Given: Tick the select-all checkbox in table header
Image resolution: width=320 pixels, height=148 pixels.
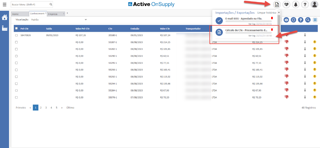Looking at the screenshot, I should (17, 28).
